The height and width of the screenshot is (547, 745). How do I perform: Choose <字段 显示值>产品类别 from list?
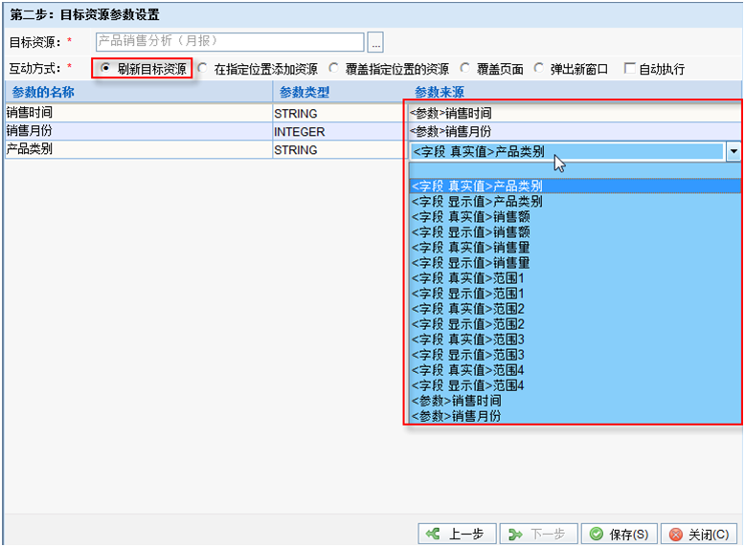(575, 202)
